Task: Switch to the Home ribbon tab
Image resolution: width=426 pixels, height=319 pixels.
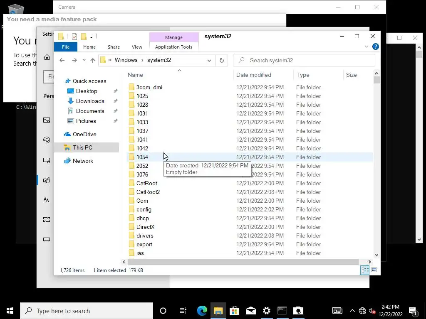Action: tap(89, 47)
